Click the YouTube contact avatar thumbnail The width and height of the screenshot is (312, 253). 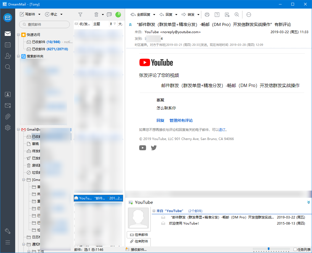(x=138, y=218)
